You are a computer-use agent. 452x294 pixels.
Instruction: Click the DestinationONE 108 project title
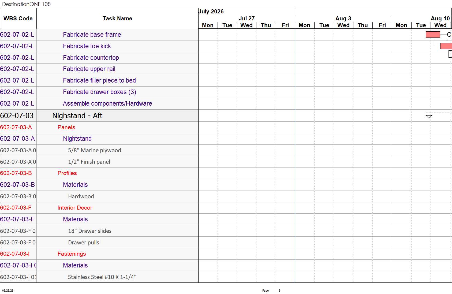(26, 4)
